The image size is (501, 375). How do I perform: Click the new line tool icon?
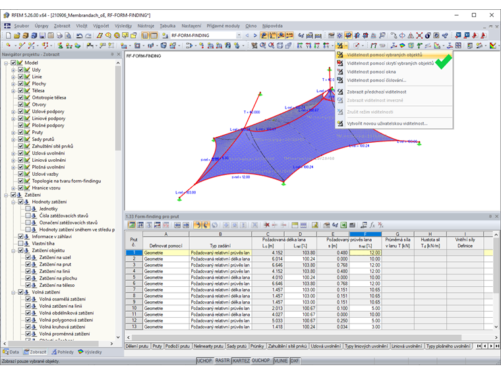pos(22,45)
